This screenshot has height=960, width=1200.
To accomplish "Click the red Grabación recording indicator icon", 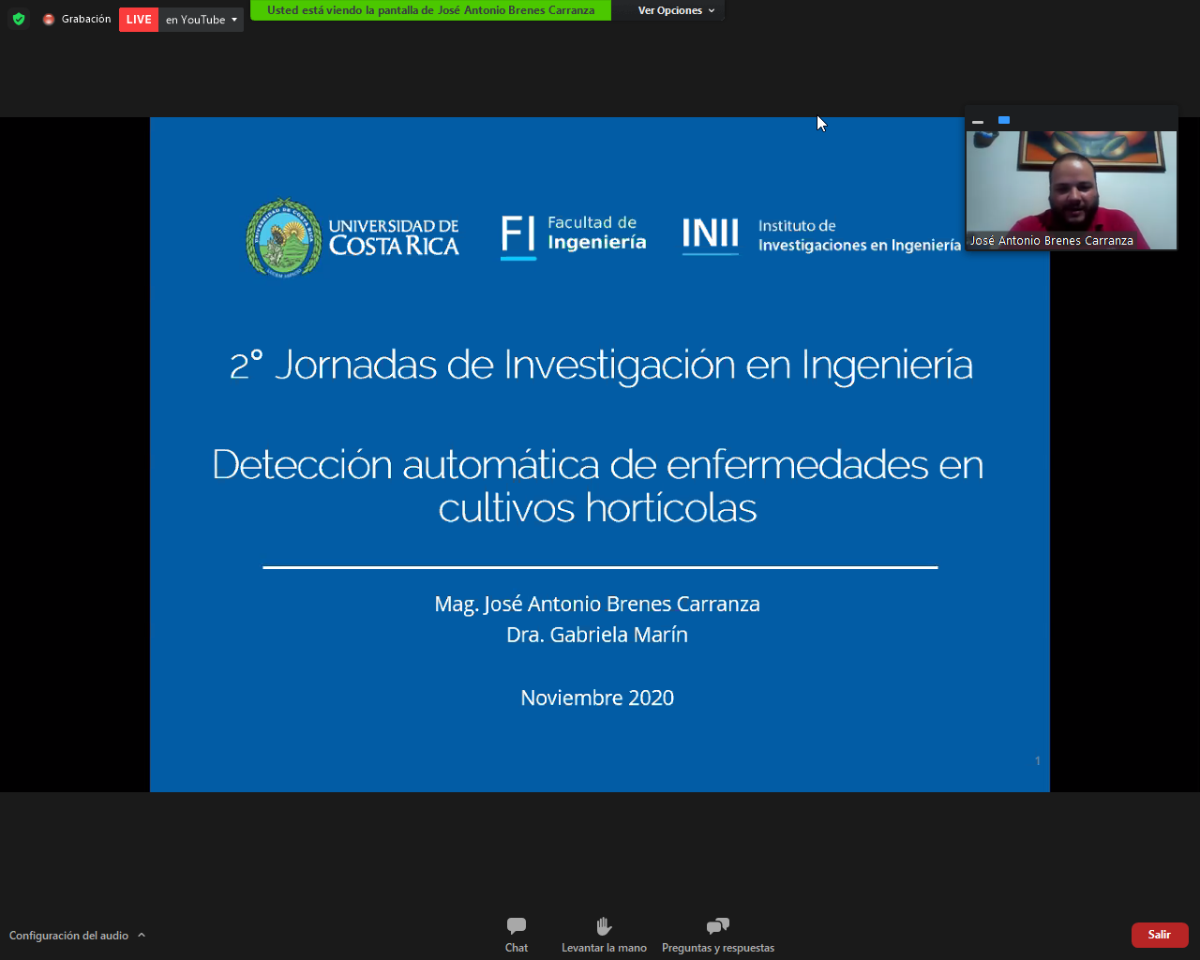I will pyautogui.click(x=49, y=20).
